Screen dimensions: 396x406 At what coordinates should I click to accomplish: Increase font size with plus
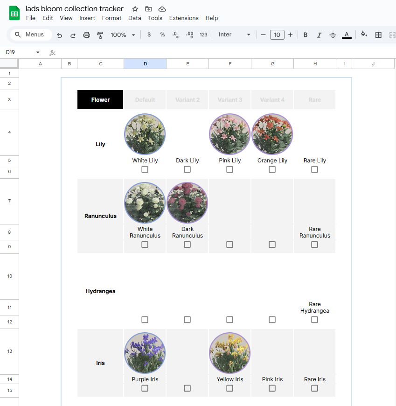point(291,35)
